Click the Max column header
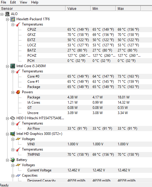This screenshot has width=152, height=187. pos(128,9)
